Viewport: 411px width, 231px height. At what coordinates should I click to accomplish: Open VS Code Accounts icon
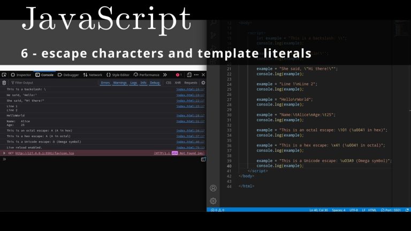pyautogui.click(x=213, y=188)
